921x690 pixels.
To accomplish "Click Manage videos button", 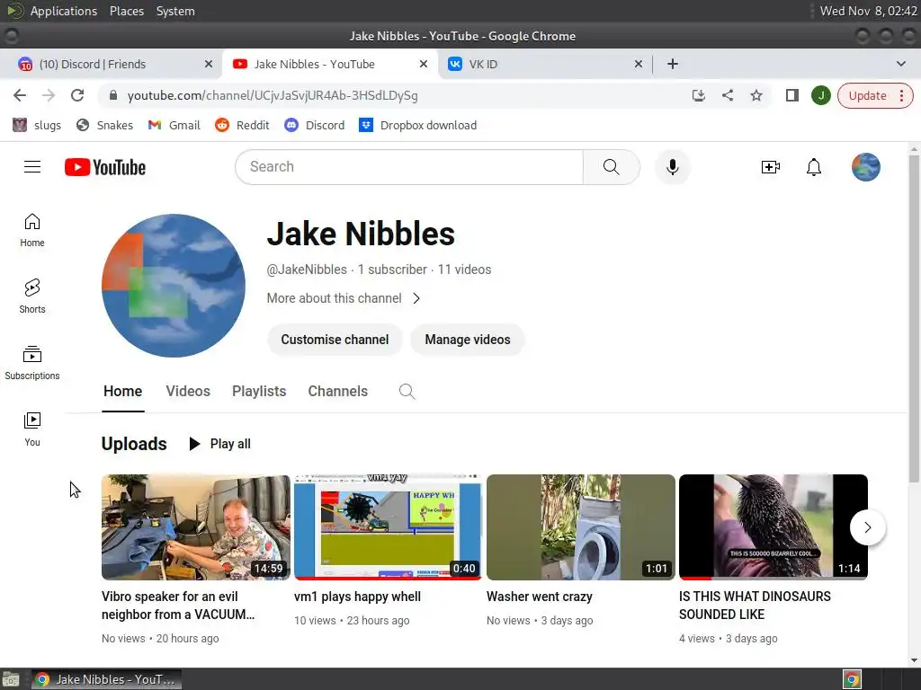I will pos(468,340).
